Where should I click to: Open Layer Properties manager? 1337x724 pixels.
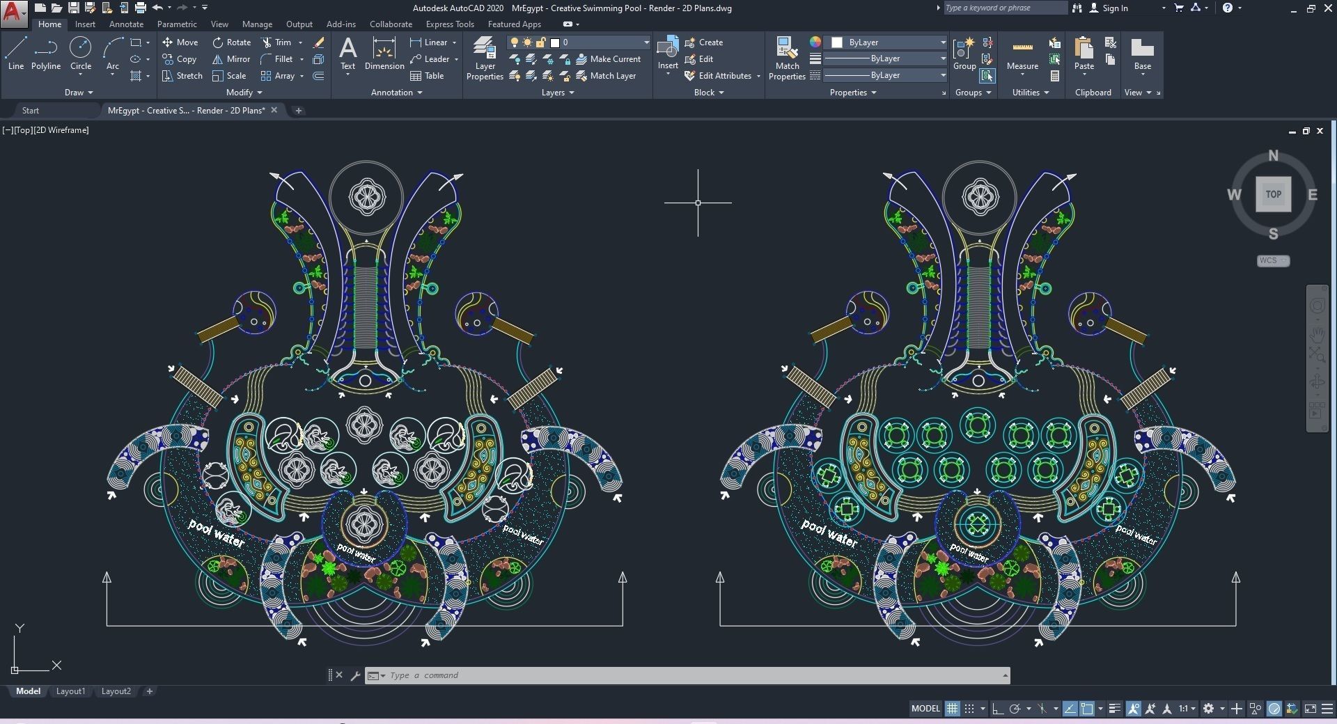(x=485, y=58)
